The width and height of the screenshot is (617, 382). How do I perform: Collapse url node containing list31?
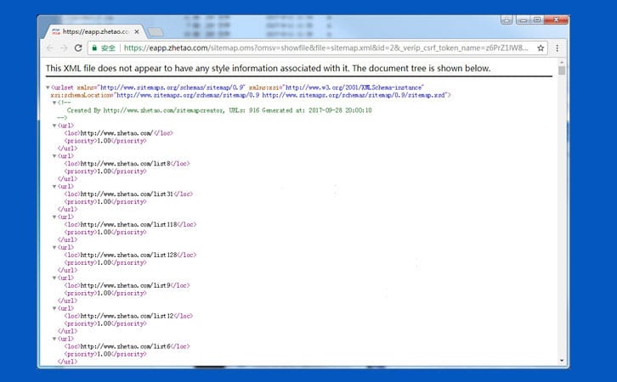click(54, 186)
